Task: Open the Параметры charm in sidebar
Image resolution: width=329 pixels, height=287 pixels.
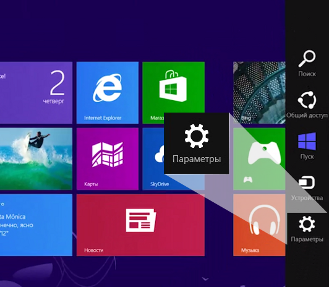Action: pos(307,229)
